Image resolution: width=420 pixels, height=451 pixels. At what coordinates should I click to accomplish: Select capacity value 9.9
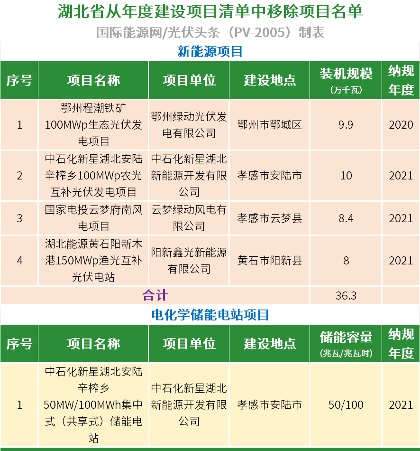coord(346,125)
